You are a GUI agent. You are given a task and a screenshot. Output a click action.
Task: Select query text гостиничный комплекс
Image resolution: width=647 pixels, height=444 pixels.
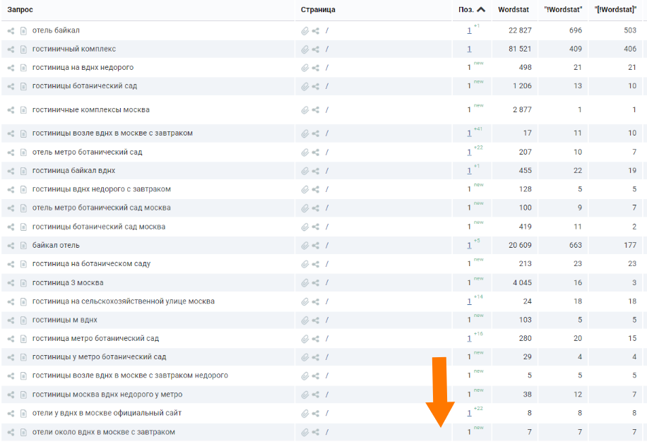coord(74,49)
